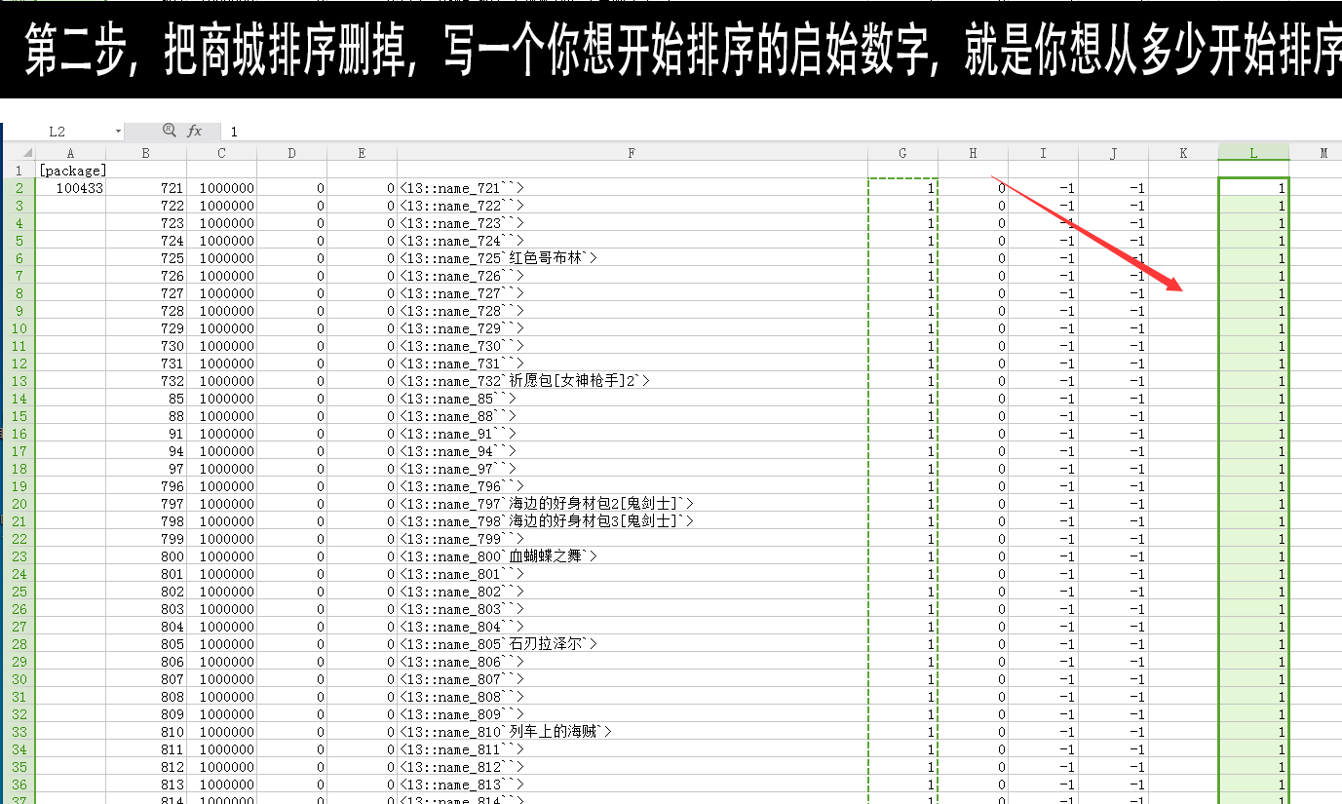Select column K header
The width and height of the screenshot is (1342, 804).
tap(1183, 153)
